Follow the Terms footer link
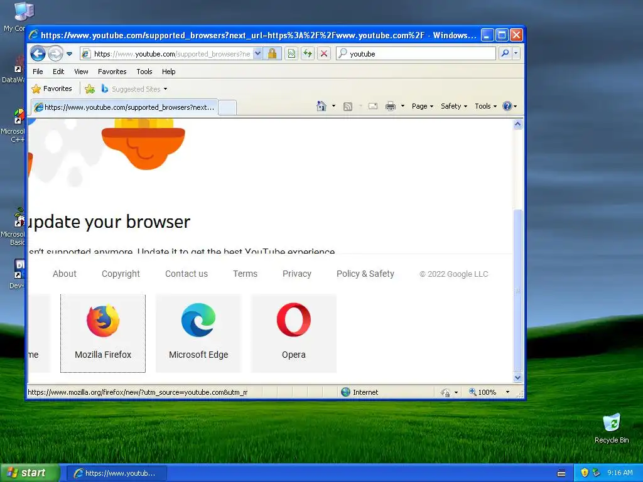 pyautogui.click(x=246, y=274)
